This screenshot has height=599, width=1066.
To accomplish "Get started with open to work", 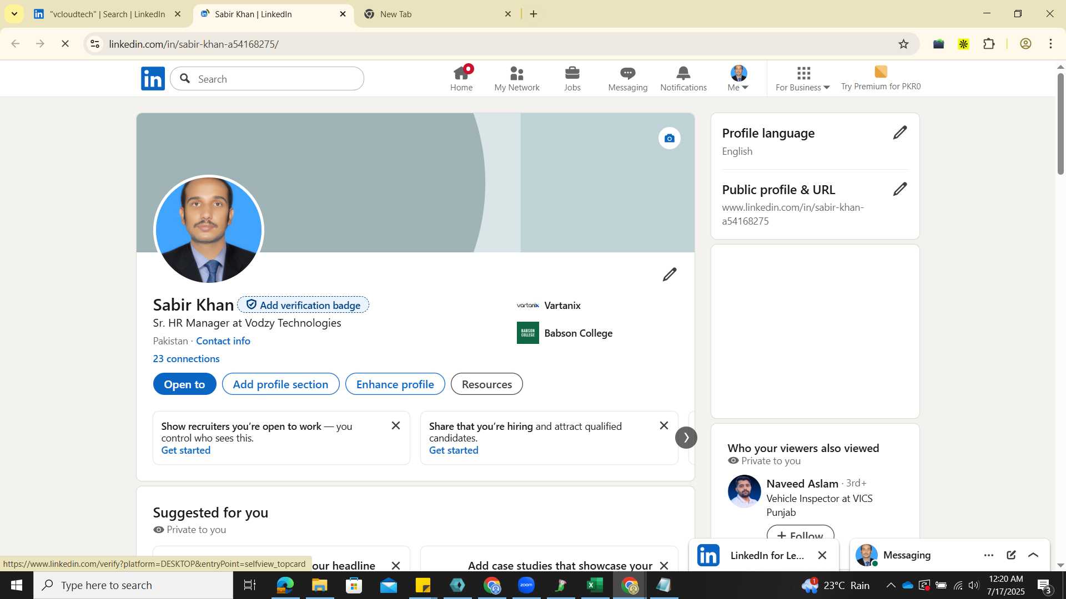I will [186, 450].
